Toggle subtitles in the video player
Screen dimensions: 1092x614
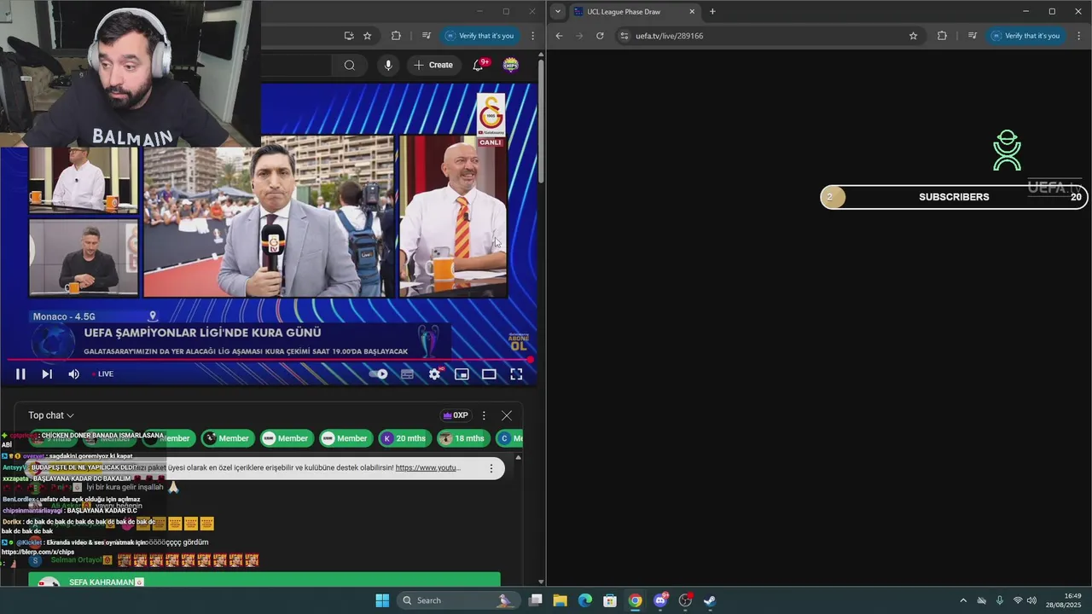click(x=407, y=374)
